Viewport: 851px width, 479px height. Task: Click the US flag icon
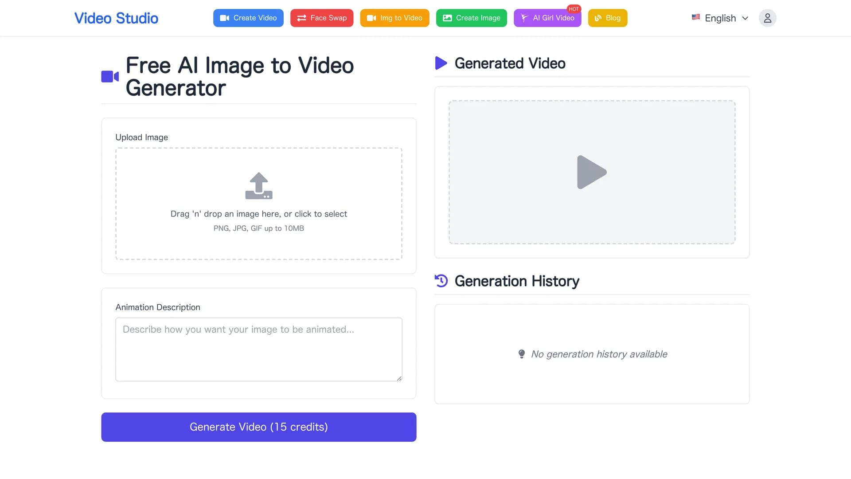696,17
